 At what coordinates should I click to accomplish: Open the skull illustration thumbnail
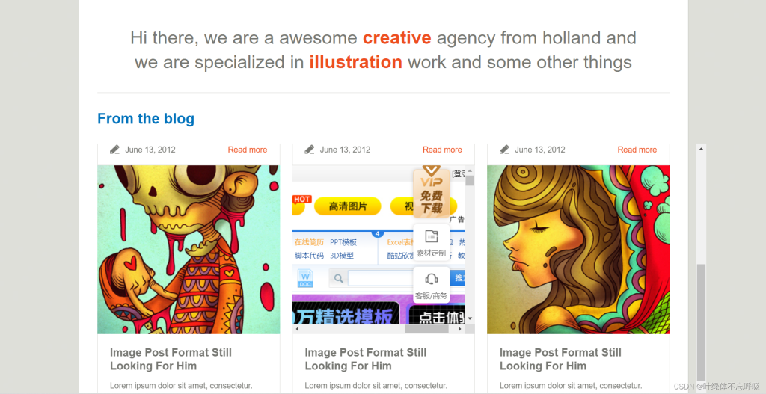(x=189, y=250)
